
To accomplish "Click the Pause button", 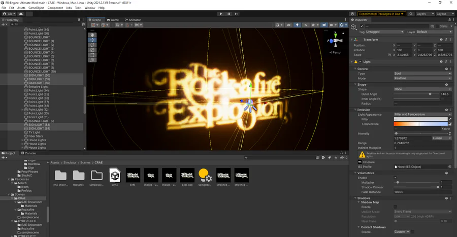I will click(x=228, y=14).
